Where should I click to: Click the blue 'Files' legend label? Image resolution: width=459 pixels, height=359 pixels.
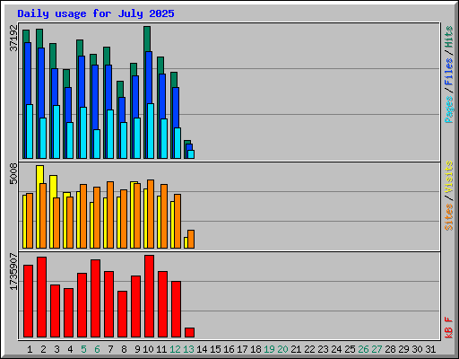tap(449, 72)
